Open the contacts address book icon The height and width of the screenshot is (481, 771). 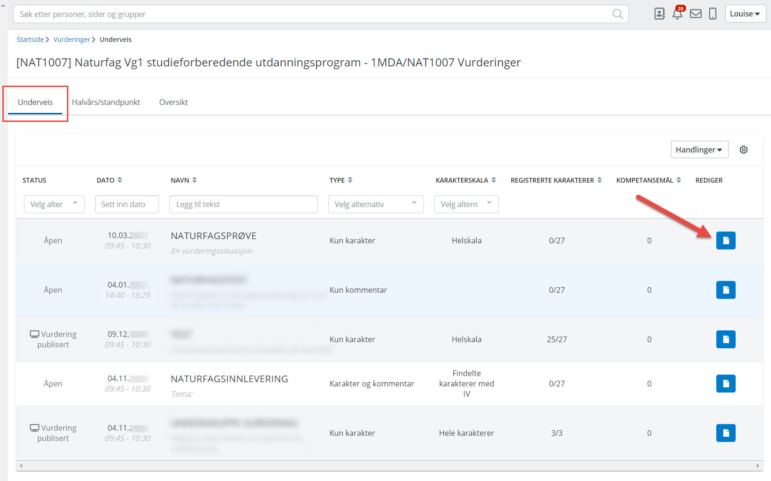[659, 14]
